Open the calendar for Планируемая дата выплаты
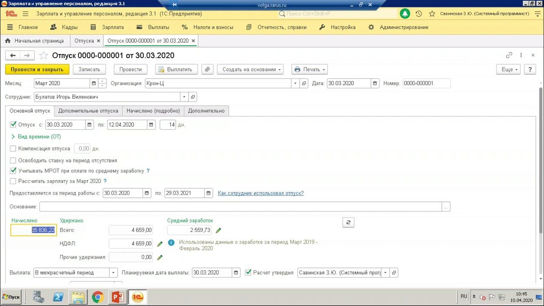The image size is (544, 306). tap(236, 272)
